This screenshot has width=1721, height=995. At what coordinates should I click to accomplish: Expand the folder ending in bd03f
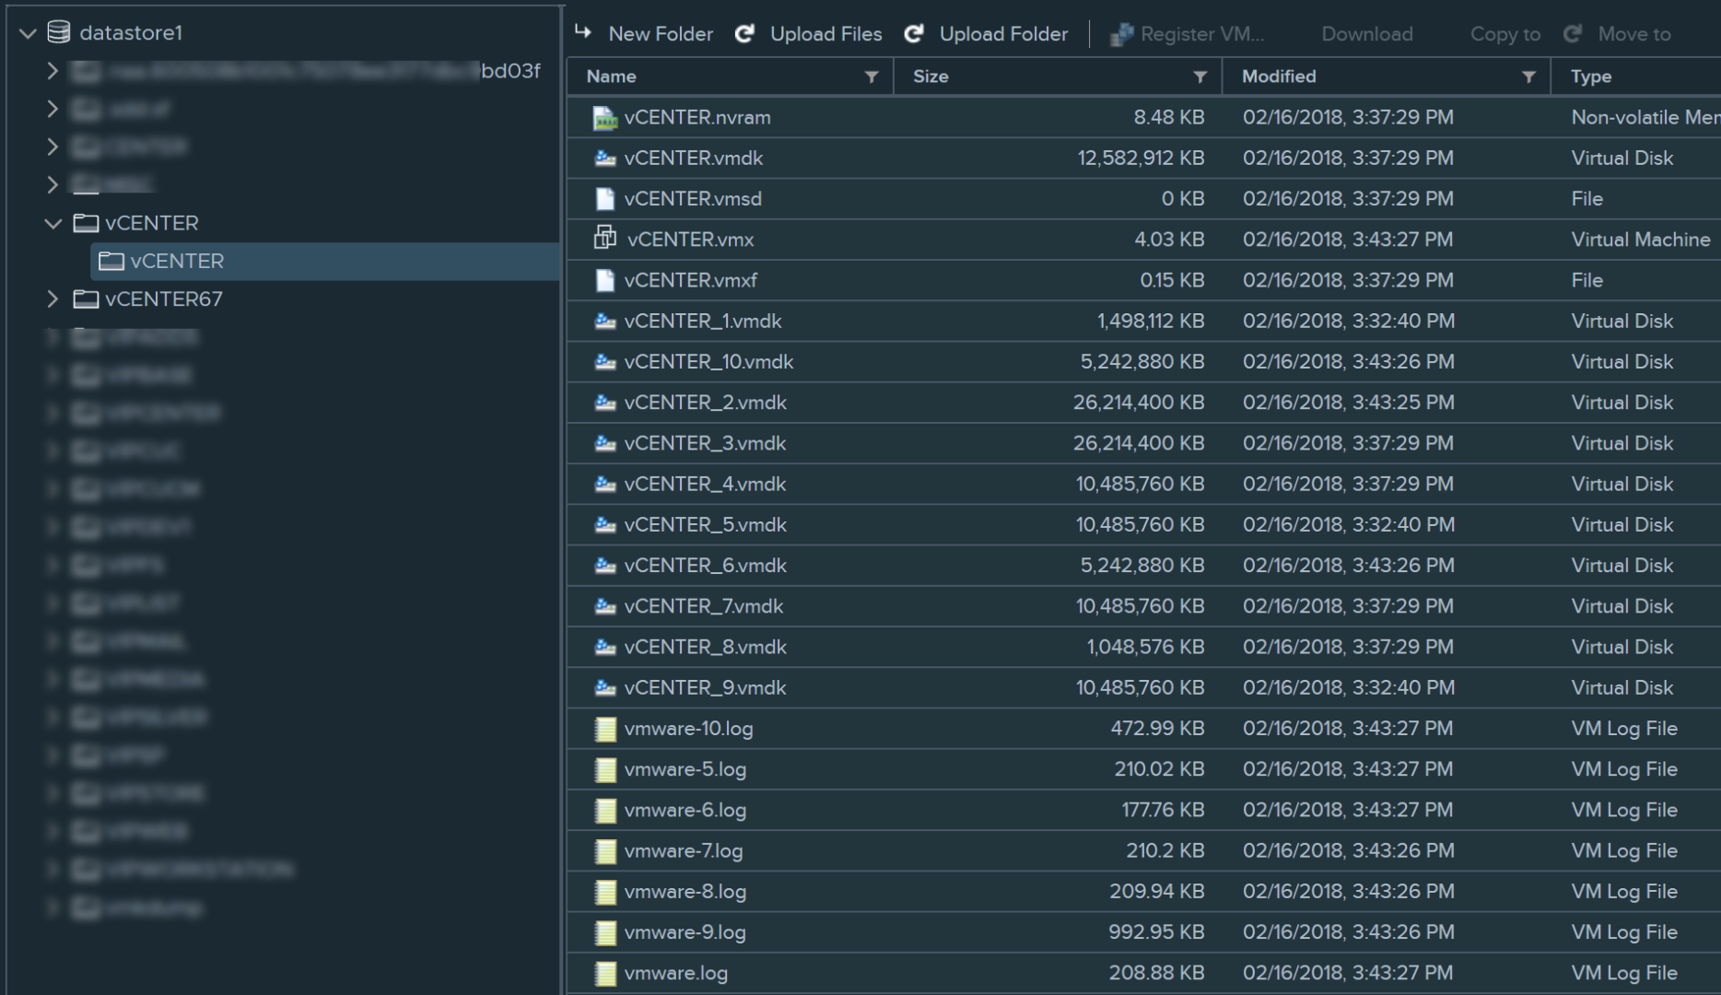pyautogui.click(x=53, y=71)
